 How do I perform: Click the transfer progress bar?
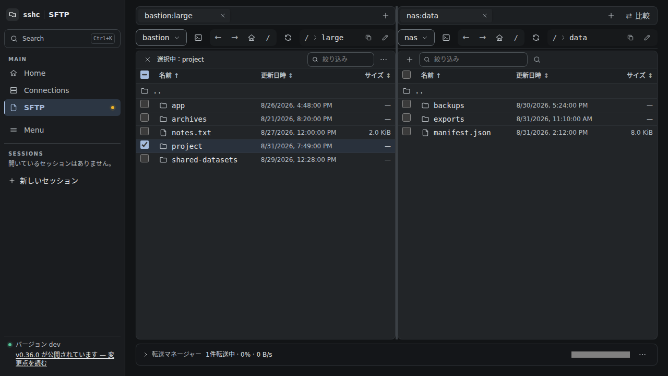point(601,355)
